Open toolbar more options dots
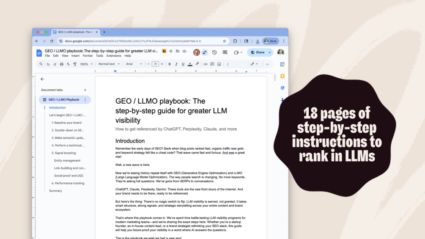The width and height of the screenshot is (425, 239). (228, 64)
